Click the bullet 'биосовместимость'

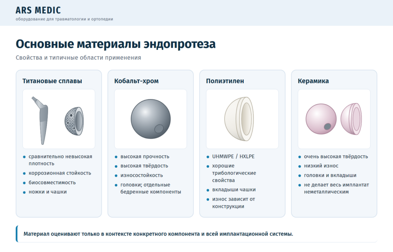pyautogui.click(x=52, y=183)
